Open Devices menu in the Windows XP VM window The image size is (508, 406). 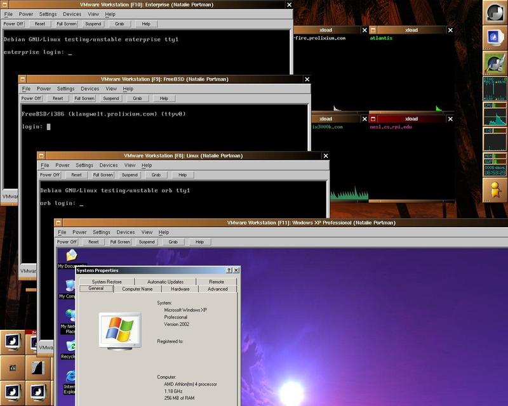(x=125, y=232)
